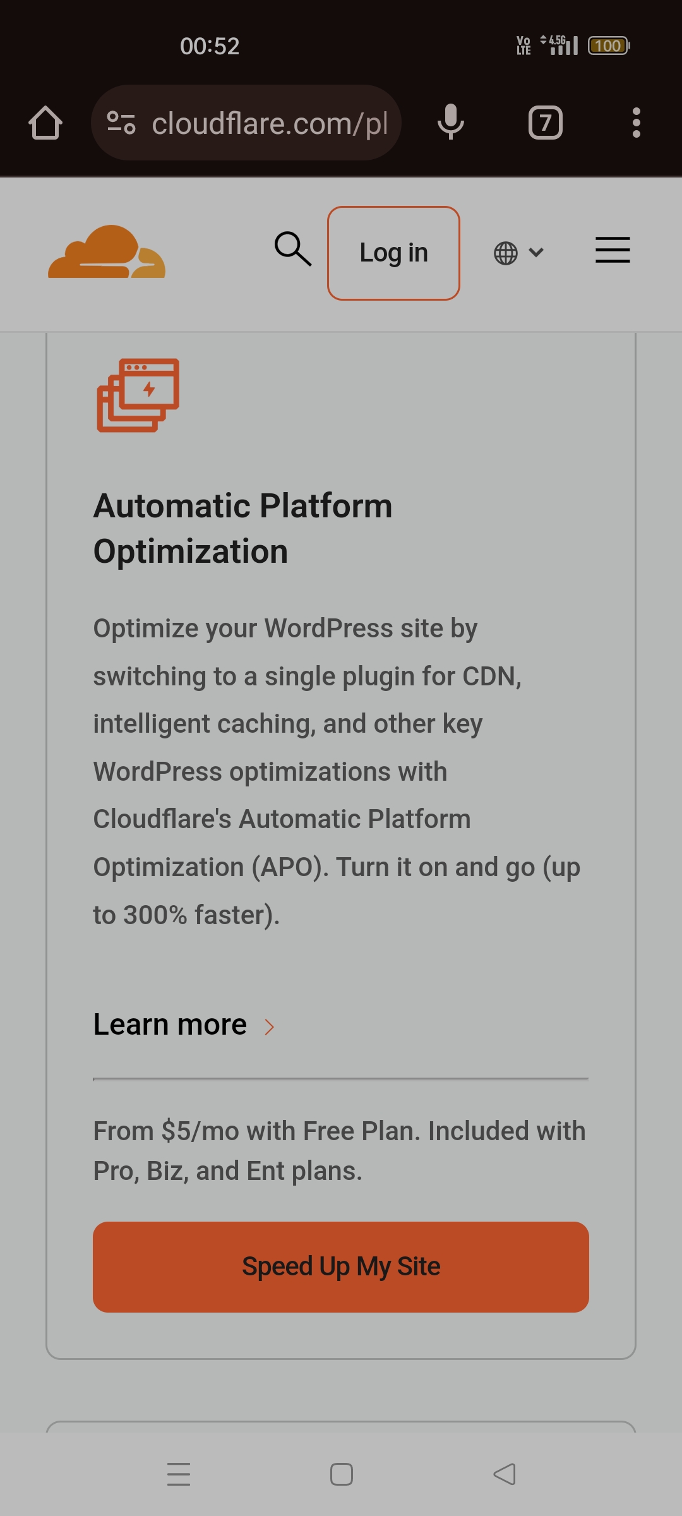
Task: Tap the microphone voice search icon
Action: point(451,123)
